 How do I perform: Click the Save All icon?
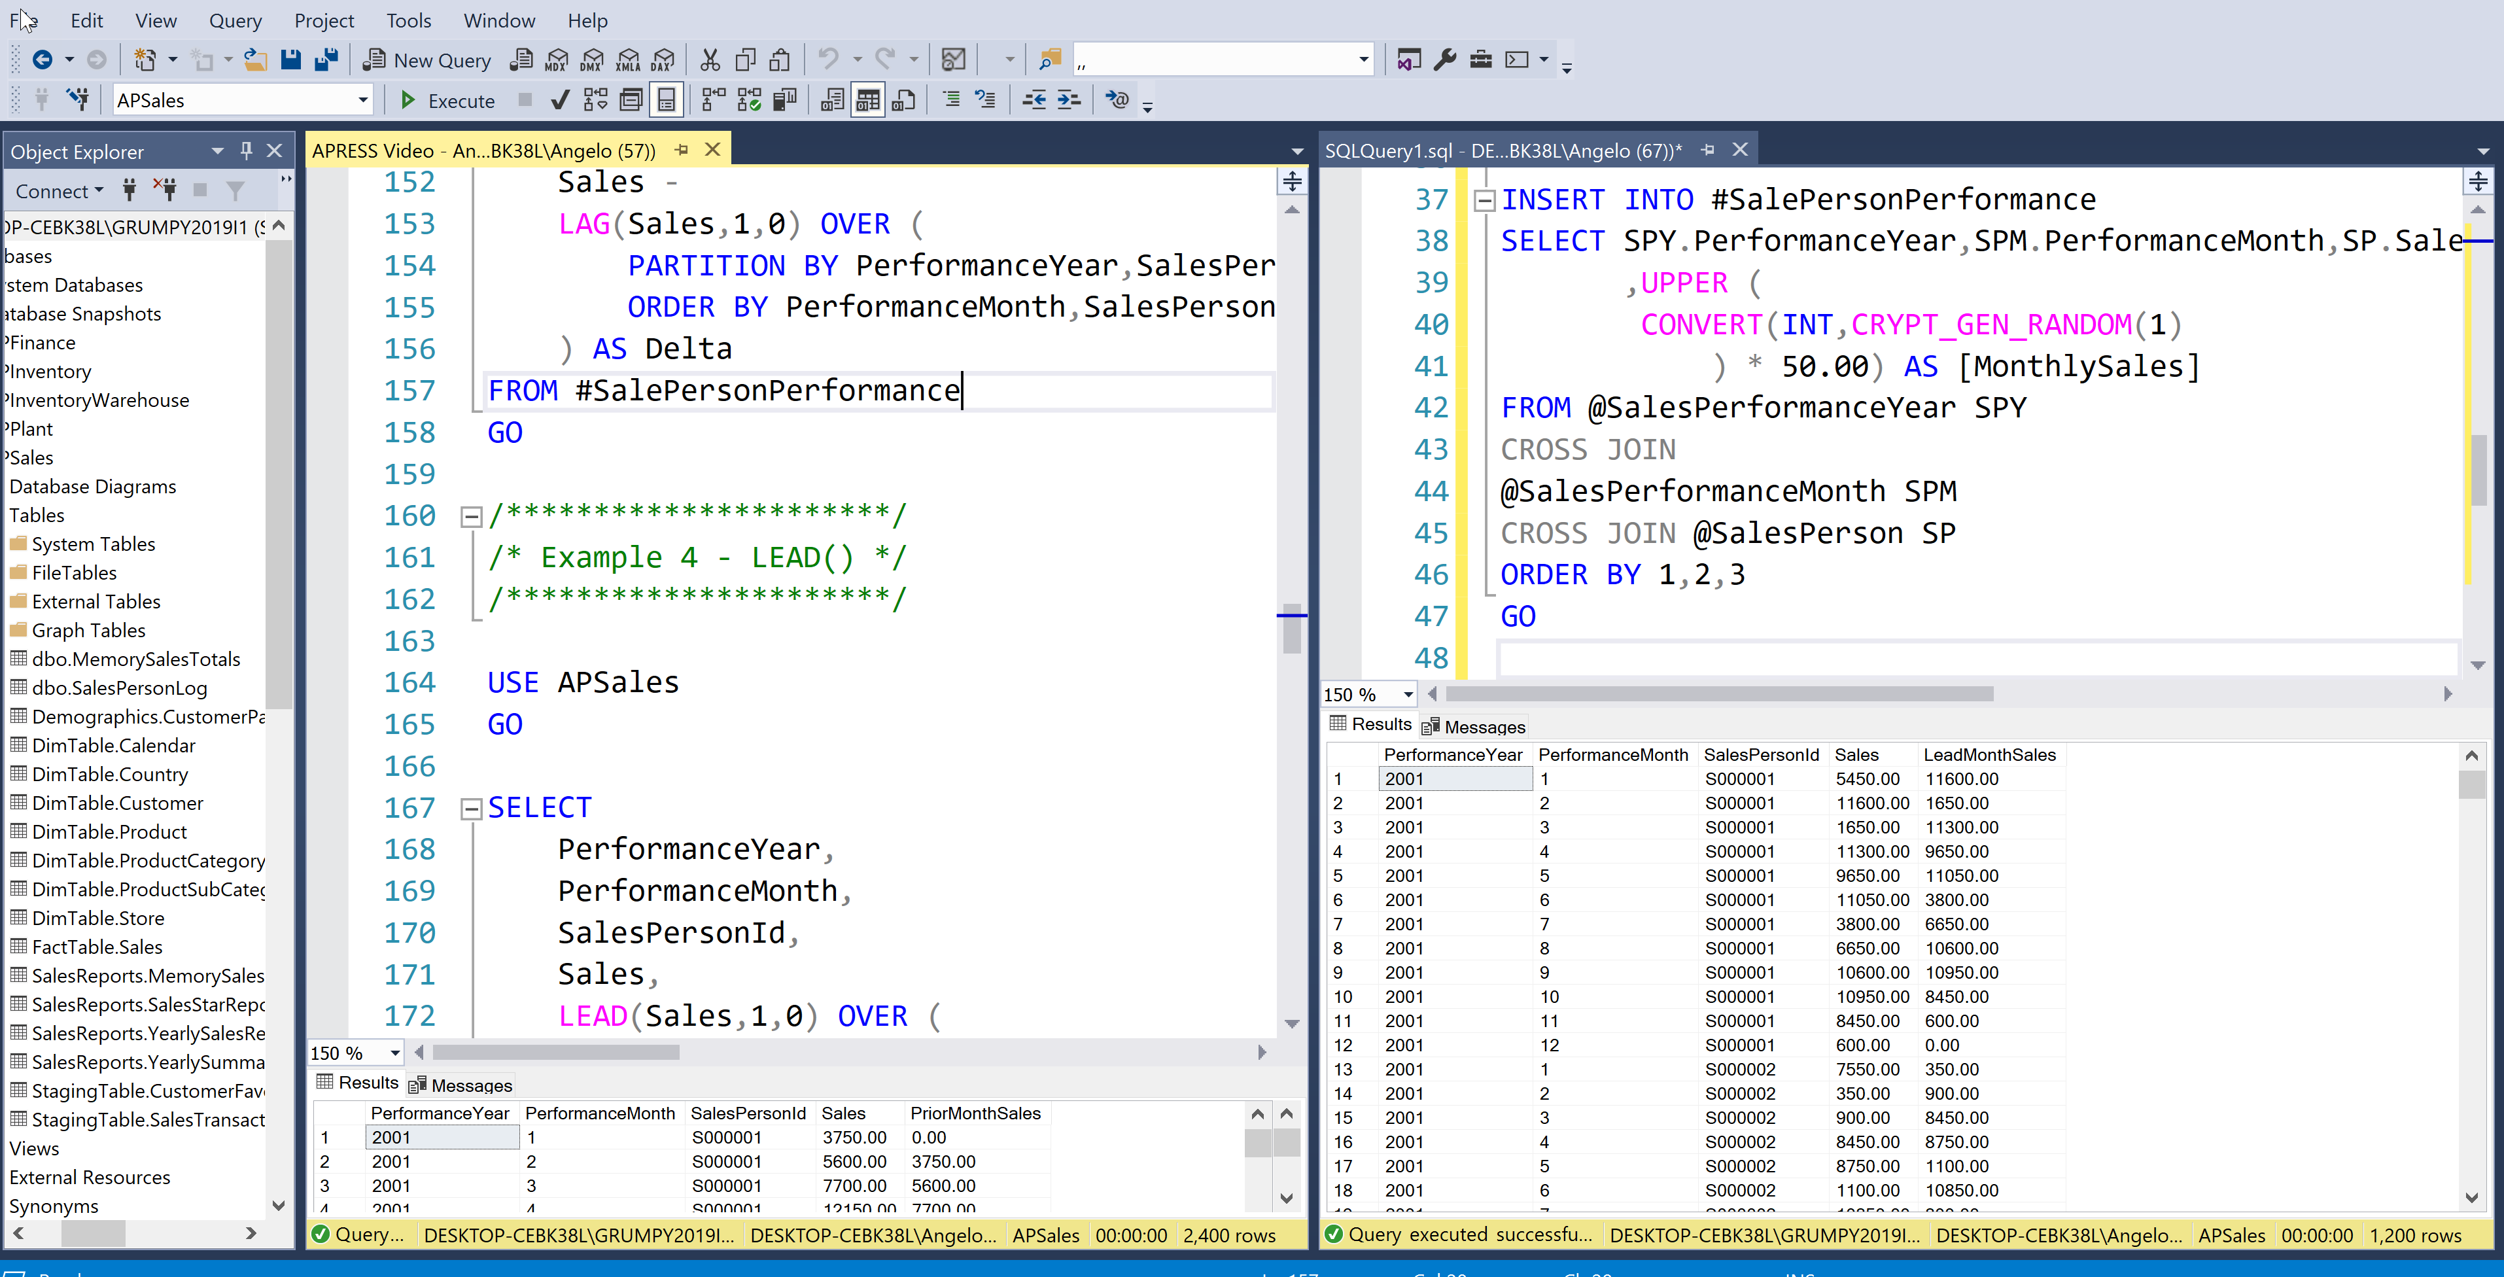pos(326,60)
